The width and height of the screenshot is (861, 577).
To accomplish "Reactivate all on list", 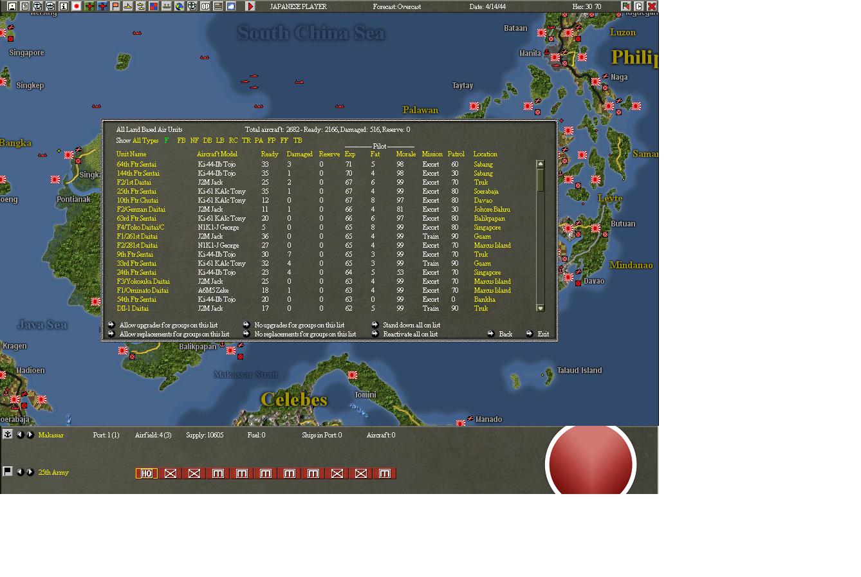I will 410,334.
